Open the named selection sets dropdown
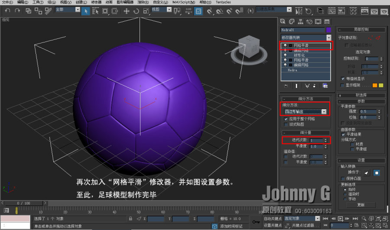390x230 pixels. click(x=289, y=10)
